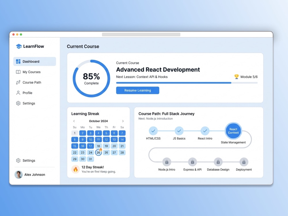Go to next month in calendar
The image size is (288, 216).
pos(123,121)
